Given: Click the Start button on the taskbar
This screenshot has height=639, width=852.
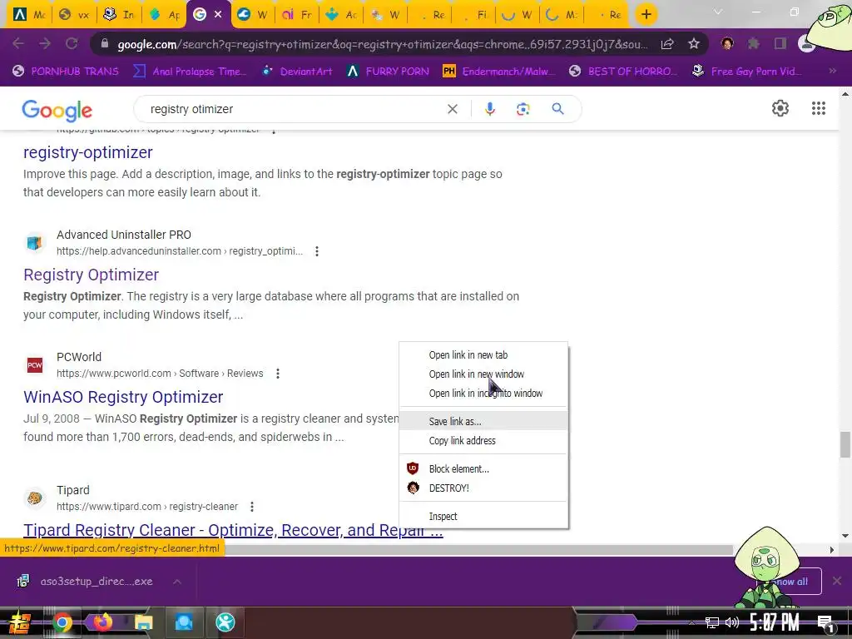Looking at the screenshot, I should pyautogui.click(x=20, y=622).
